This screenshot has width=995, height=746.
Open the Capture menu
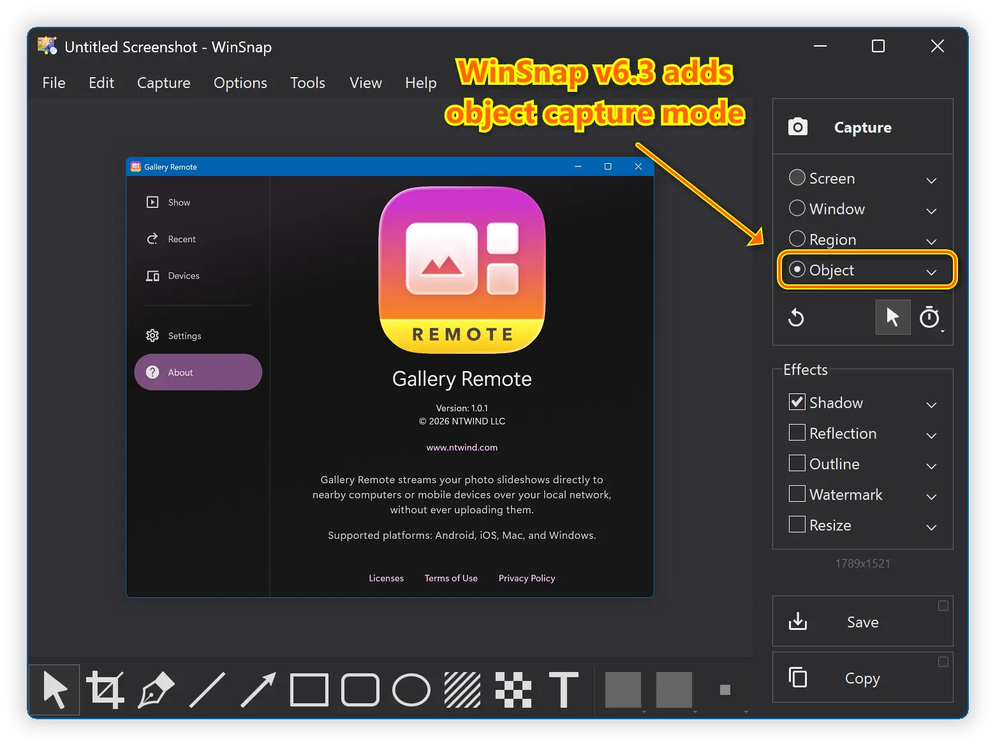tap(164, 83)
